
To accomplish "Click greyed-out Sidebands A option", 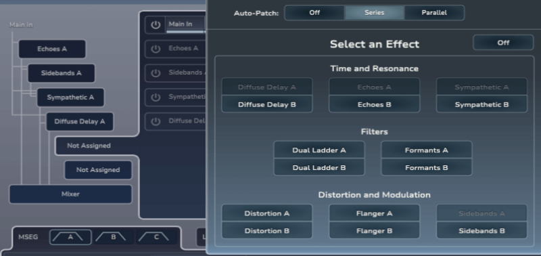I will pyautogui.click(x=481, y=213).
